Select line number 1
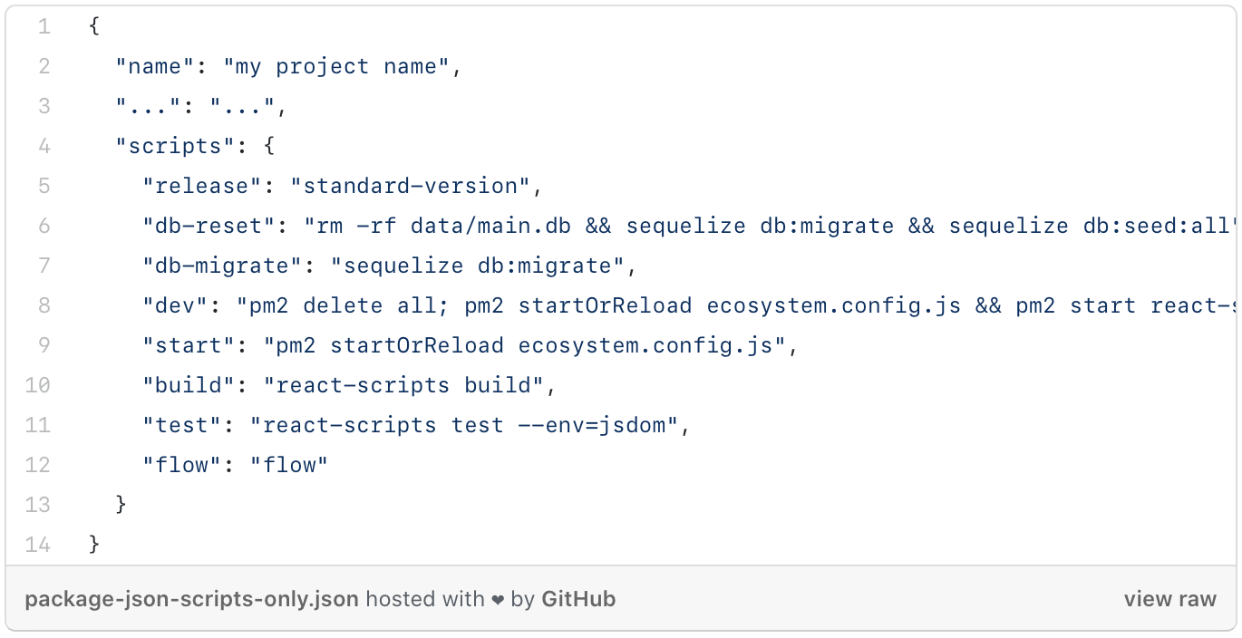The width and height of the screenshot is (1242, 638). (44, 26)
